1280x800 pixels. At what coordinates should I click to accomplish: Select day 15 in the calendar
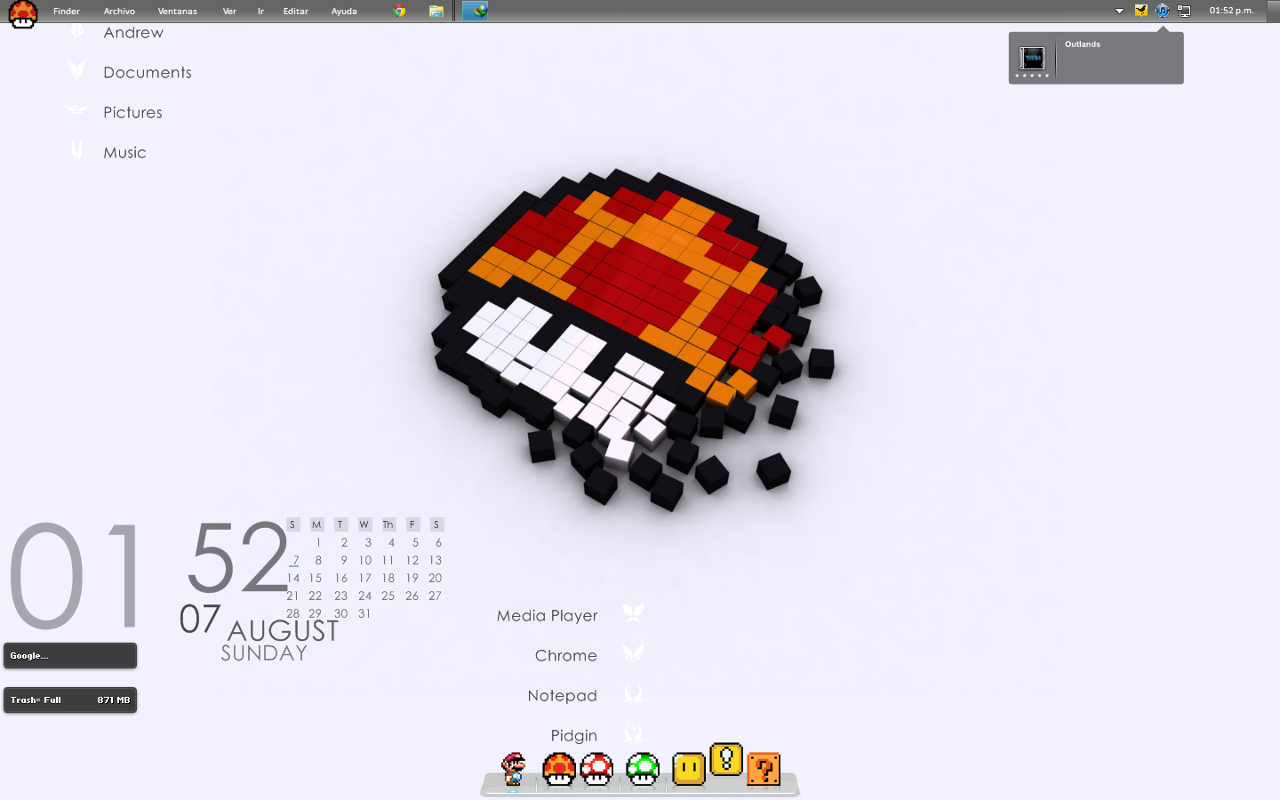click(x=316, y=578)
